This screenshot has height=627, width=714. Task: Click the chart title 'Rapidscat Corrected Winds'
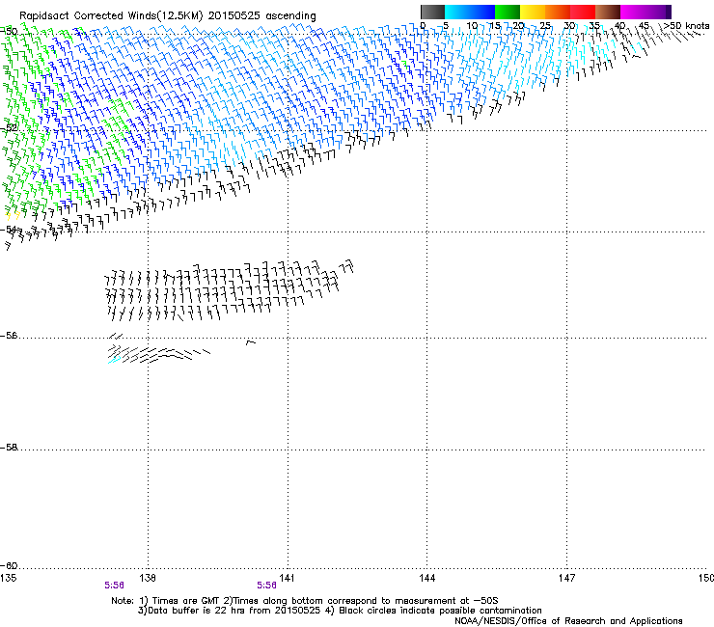pyautogui.click(x=88, y=15)
